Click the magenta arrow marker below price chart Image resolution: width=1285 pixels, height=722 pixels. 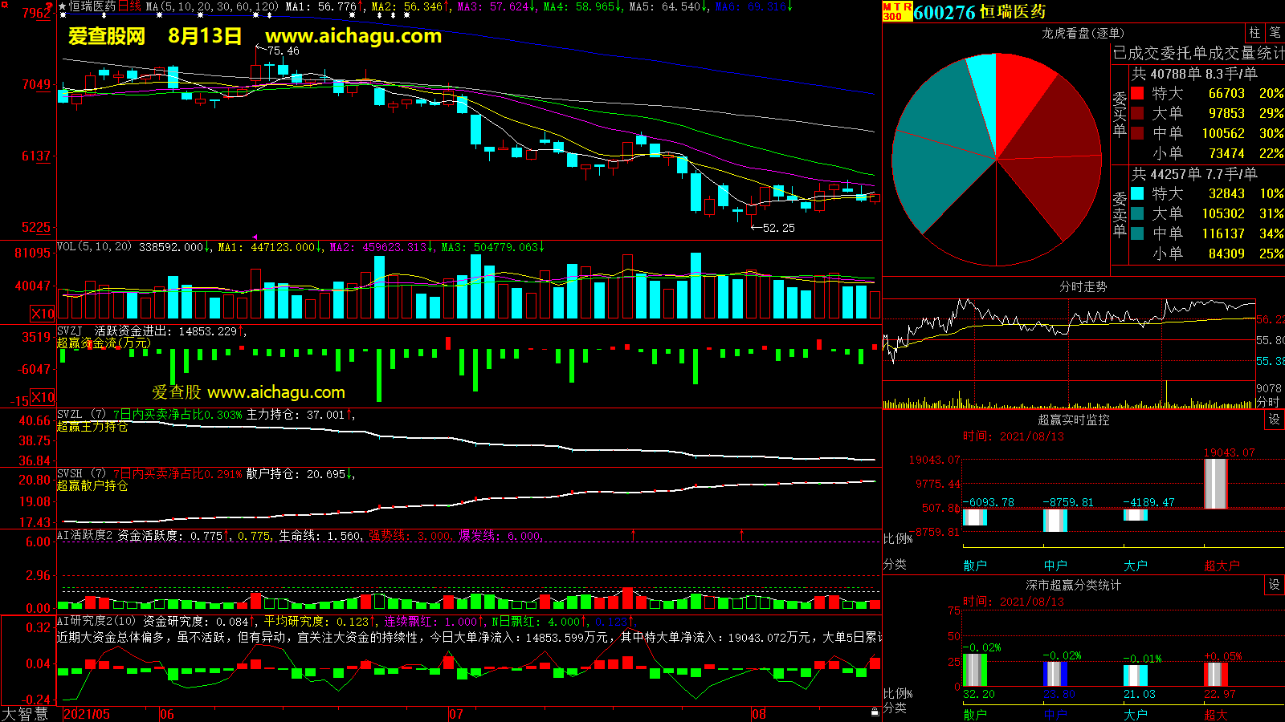point(255,237)
